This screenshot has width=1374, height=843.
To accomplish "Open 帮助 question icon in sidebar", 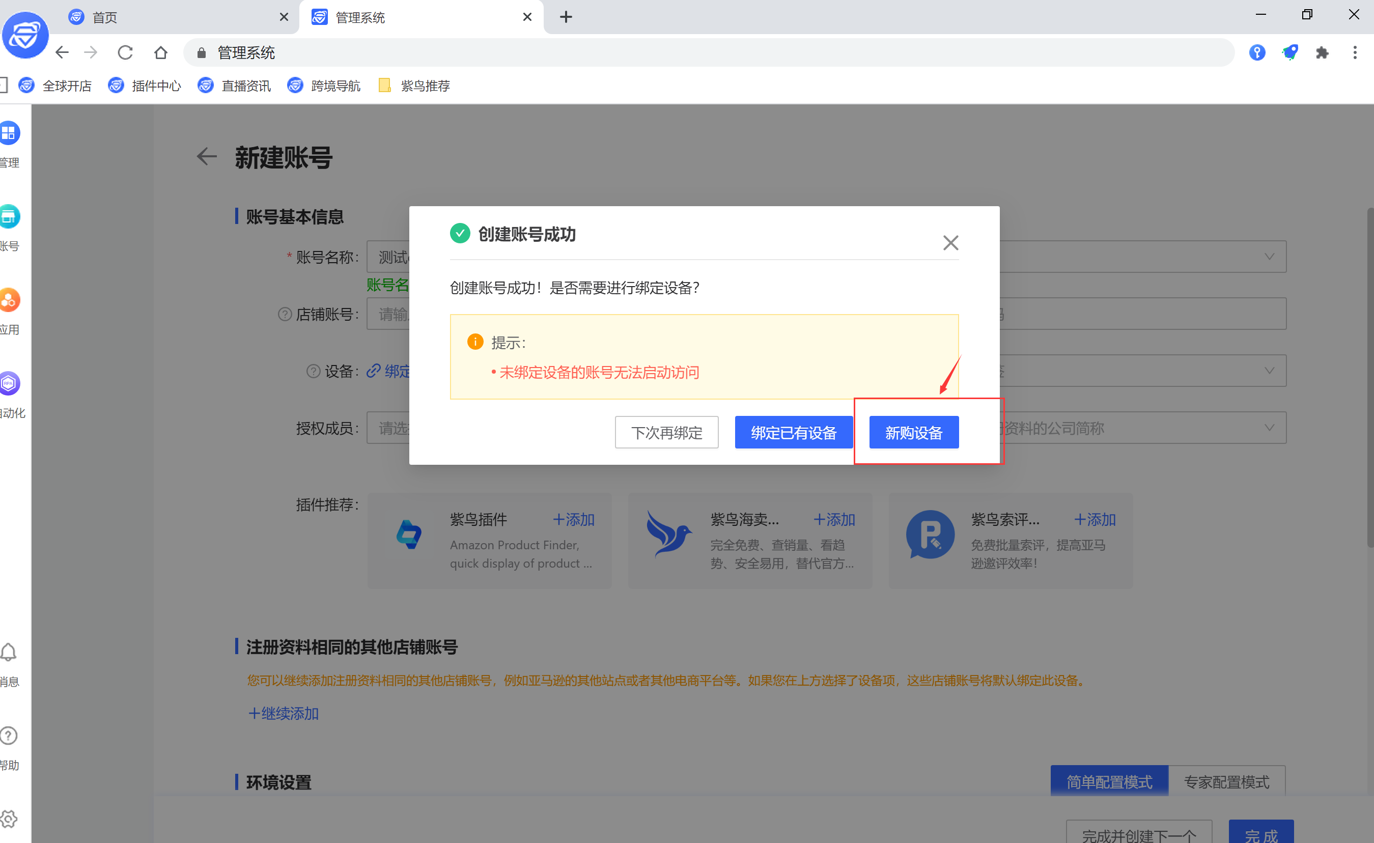I will (x=9, y=735).
